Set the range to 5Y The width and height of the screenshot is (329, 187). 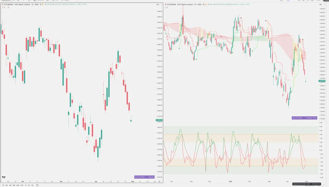point(29,185)
